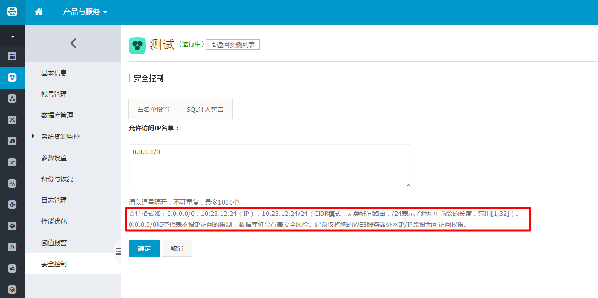Viewport: 598px width, 298px height.
Task: Click the cloud upload icon in left rail
Action: pos(12,141)
